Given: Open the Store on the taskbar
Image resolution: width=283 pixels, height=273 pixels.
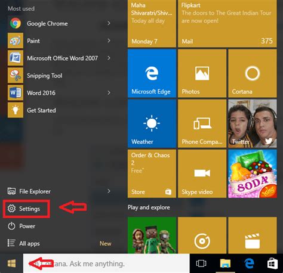Looking at the screenshot, I should (272, 263).
